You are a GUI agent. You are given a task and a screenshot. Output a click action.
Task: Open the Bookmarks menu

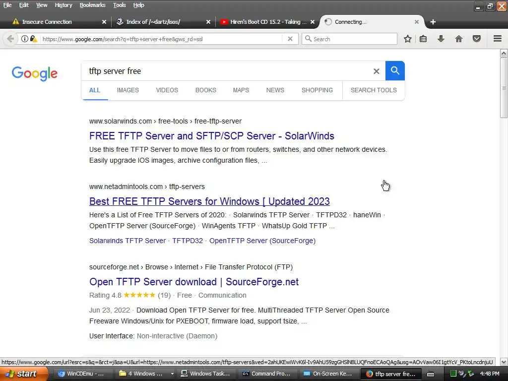(92, 5)
